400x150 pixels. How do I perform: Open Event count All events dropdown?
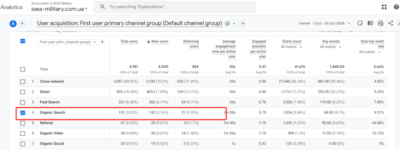(291, 47)
